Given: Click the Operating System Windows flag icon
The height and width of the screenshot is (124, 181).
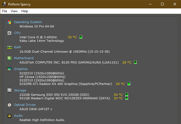Looking at the screenshot, I should [9, 22].
